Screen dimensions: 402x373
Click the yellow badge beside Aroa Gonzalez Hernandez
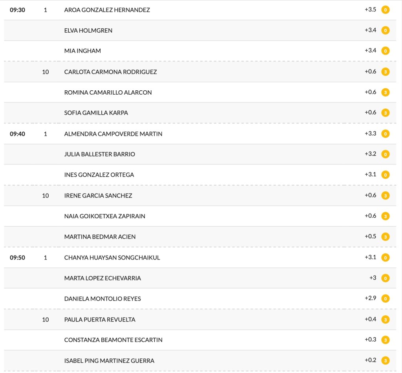tap(386, 10)
